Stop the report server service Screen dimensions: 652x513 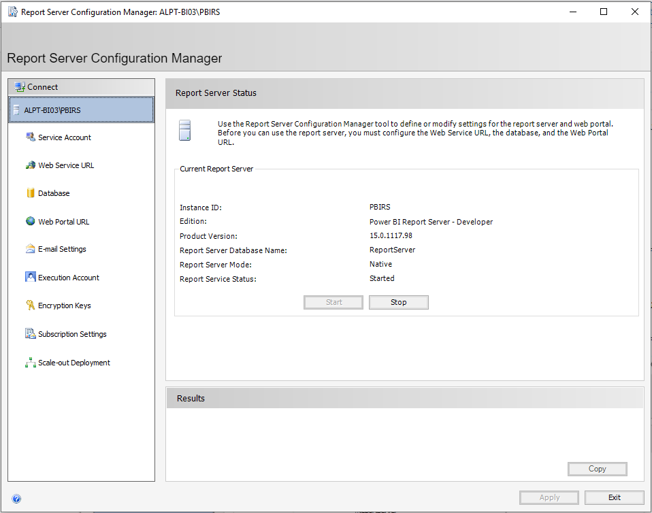(x=398, y=303)
